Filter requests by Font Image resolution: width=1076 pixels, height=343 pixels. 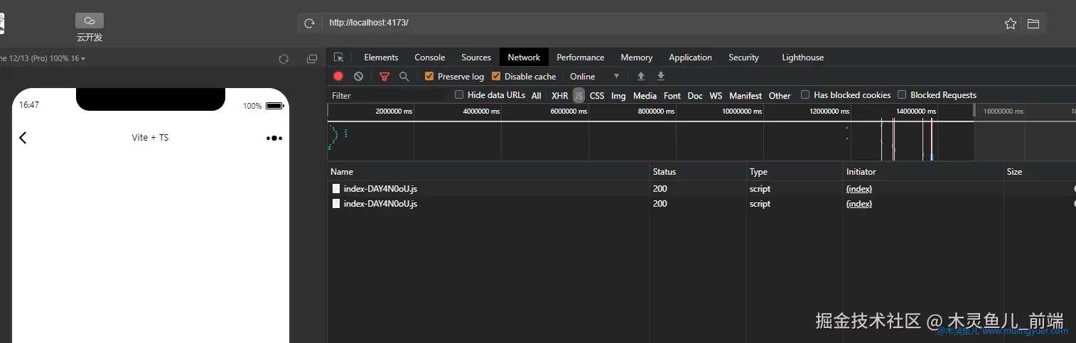point(672,95)
